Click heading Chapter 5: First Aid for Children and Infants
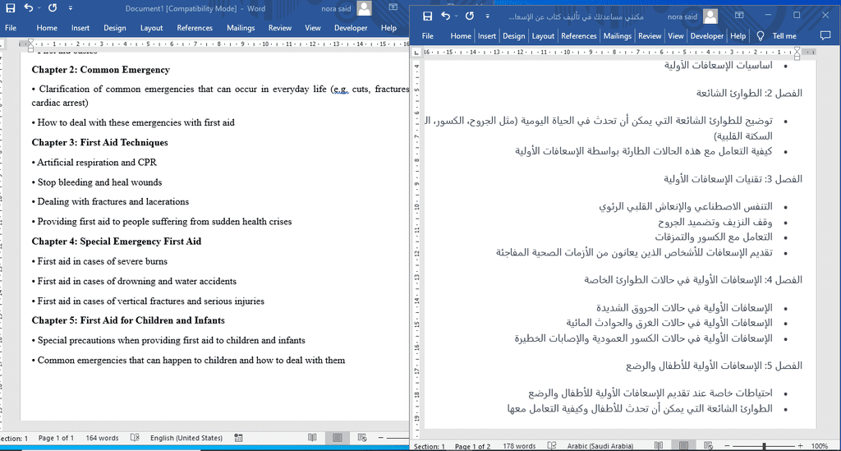Image resolution: width=841 pixels, height=451 pixels. point(128,320)
